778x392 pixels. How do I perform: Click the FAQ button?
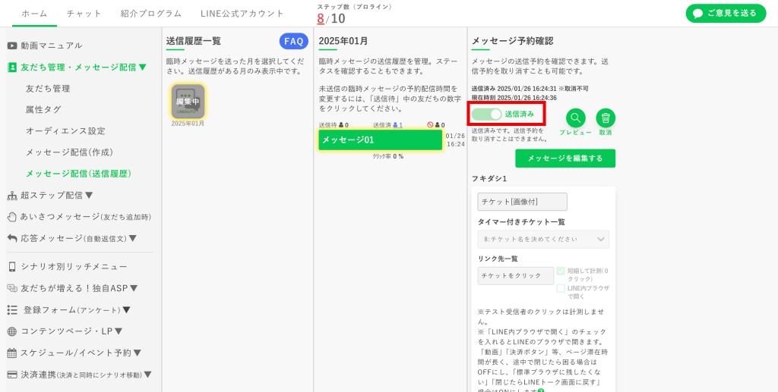coord(294,42)
